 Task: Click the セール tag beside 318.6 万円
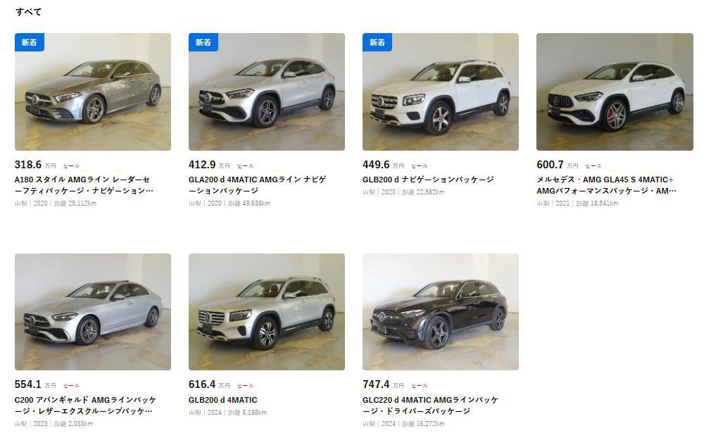(71, 166)
